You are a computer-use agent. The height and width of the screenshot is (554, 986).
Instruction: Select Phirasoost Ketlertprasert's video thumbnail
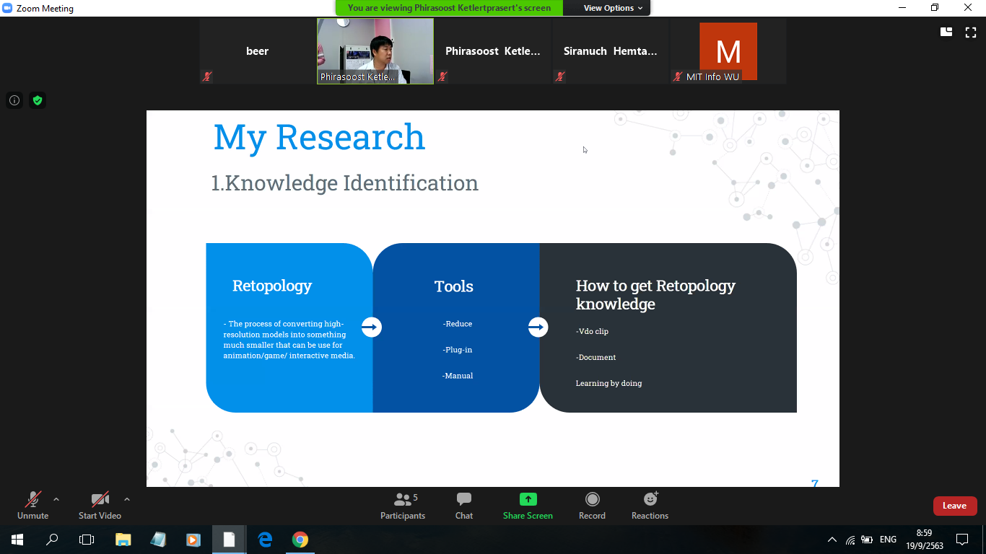tap(375, 51)
